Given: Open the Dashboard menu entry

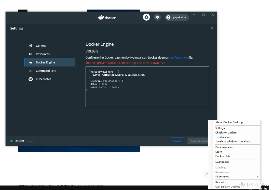Looking at the screenshot, I should click(222, 162).
